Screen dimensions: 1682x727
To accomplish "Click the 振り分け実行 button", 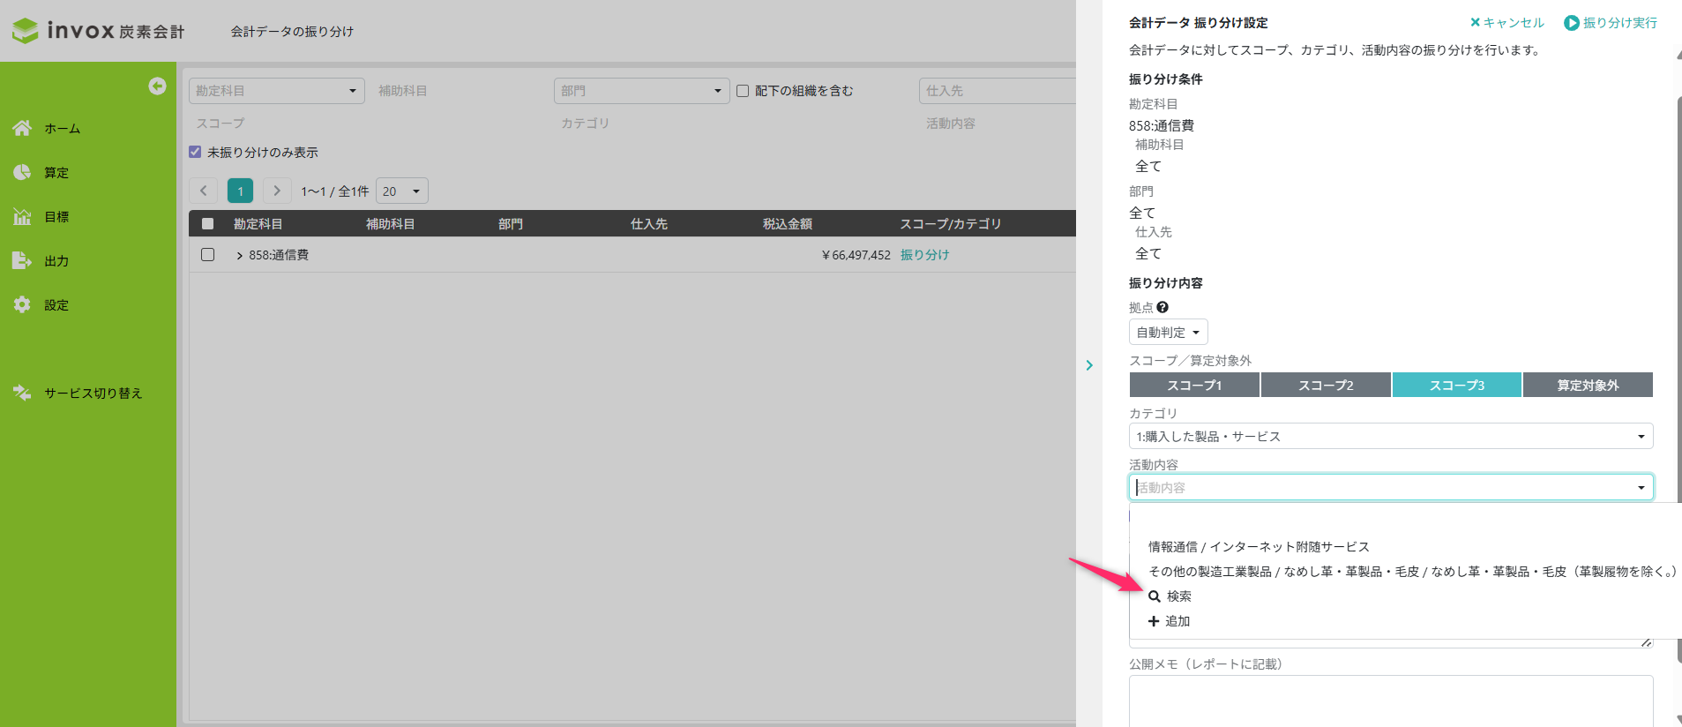I will pyautogui.click(x=1611, y=23).
